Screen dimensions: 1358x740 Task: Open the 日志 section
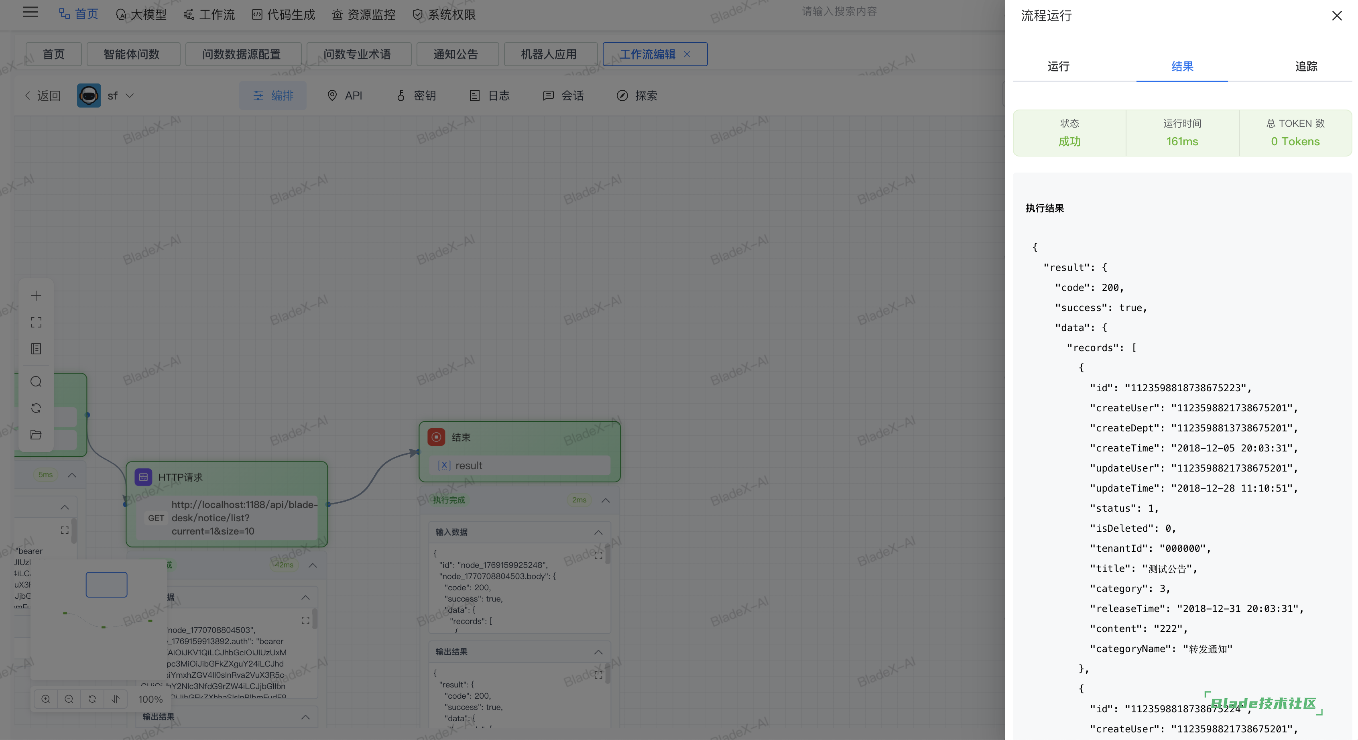[490, 96]
